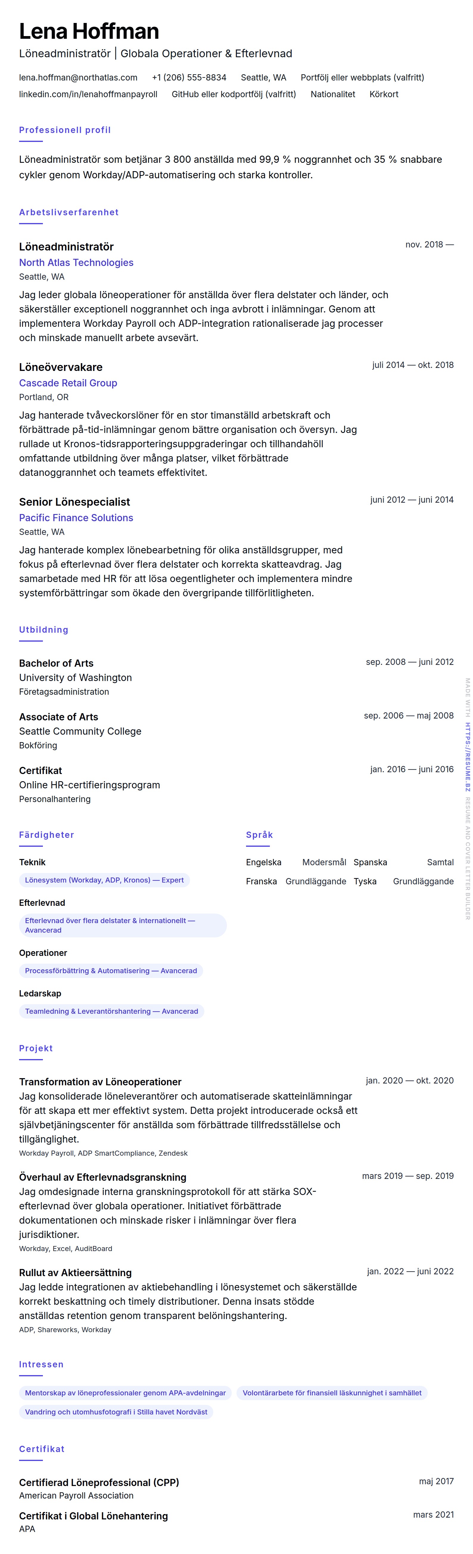Click the email lena.hoffman@northatlas.com
This screenshot has width=473, height=1554.
[x=78, y=77]
